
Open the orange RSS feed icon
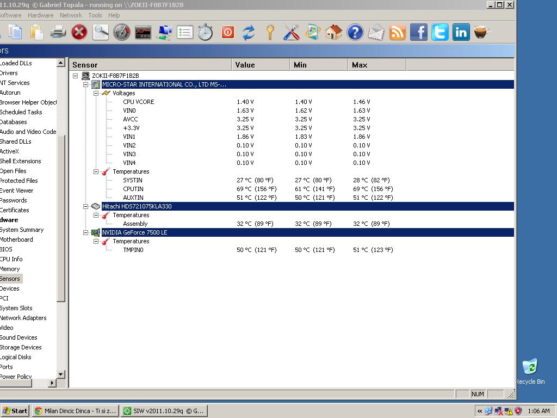(398, 33)
